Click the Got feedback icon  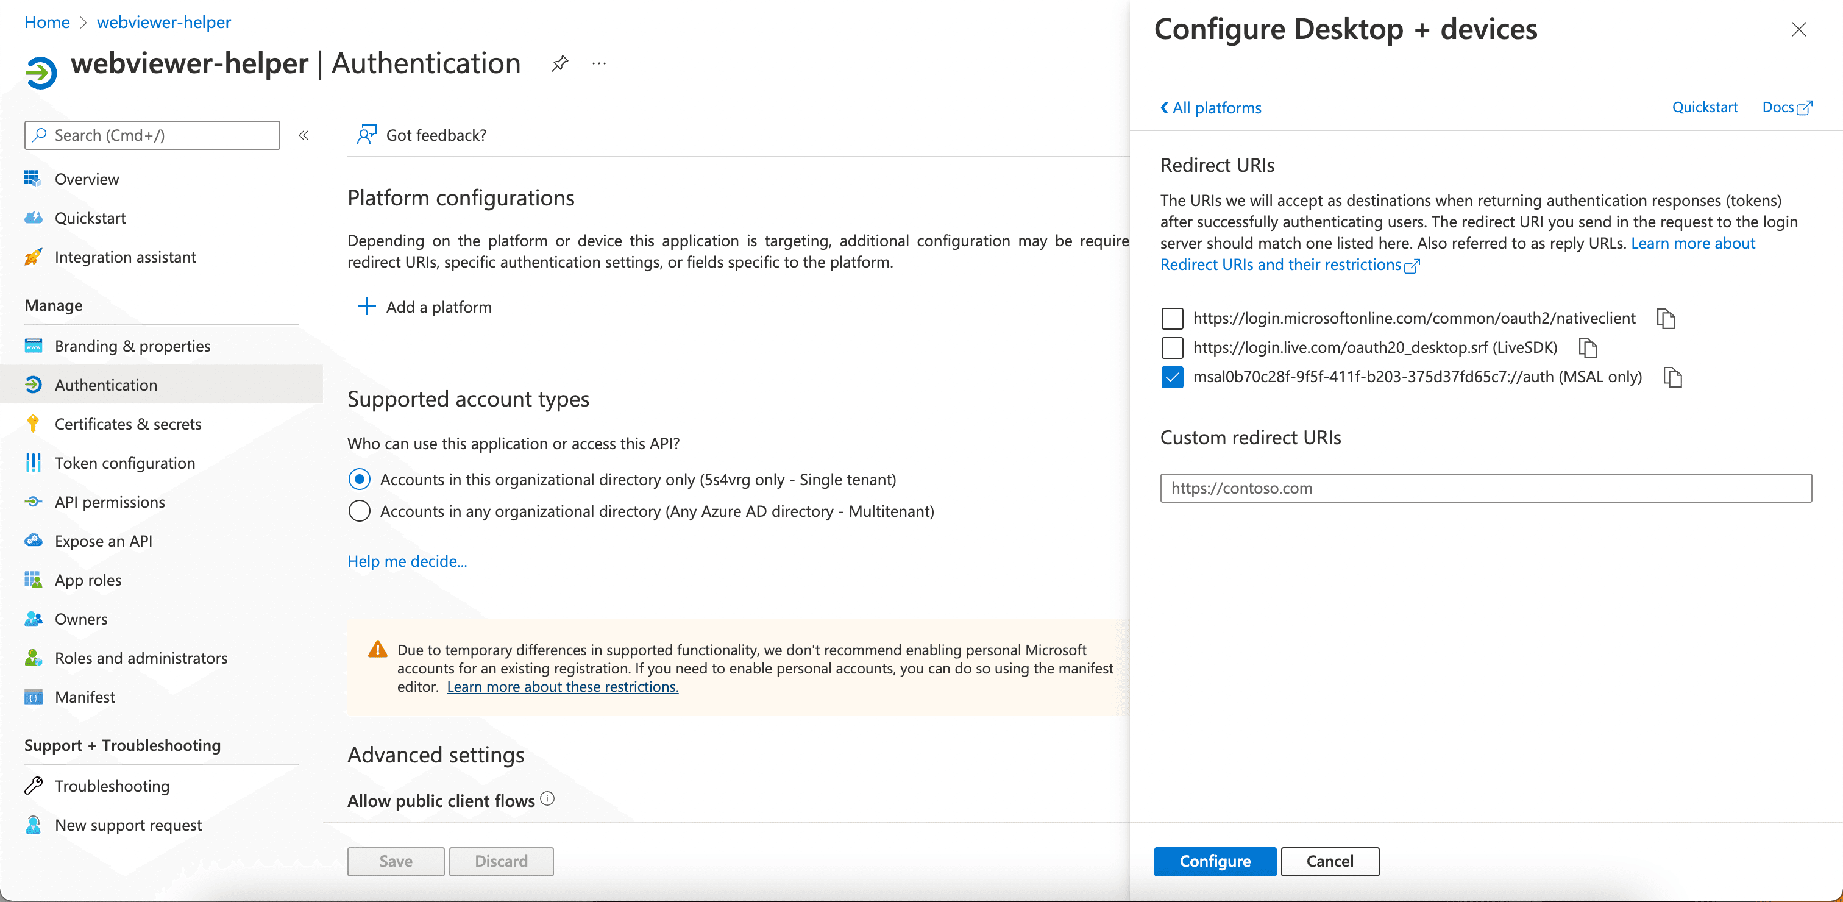pos(367,135)
